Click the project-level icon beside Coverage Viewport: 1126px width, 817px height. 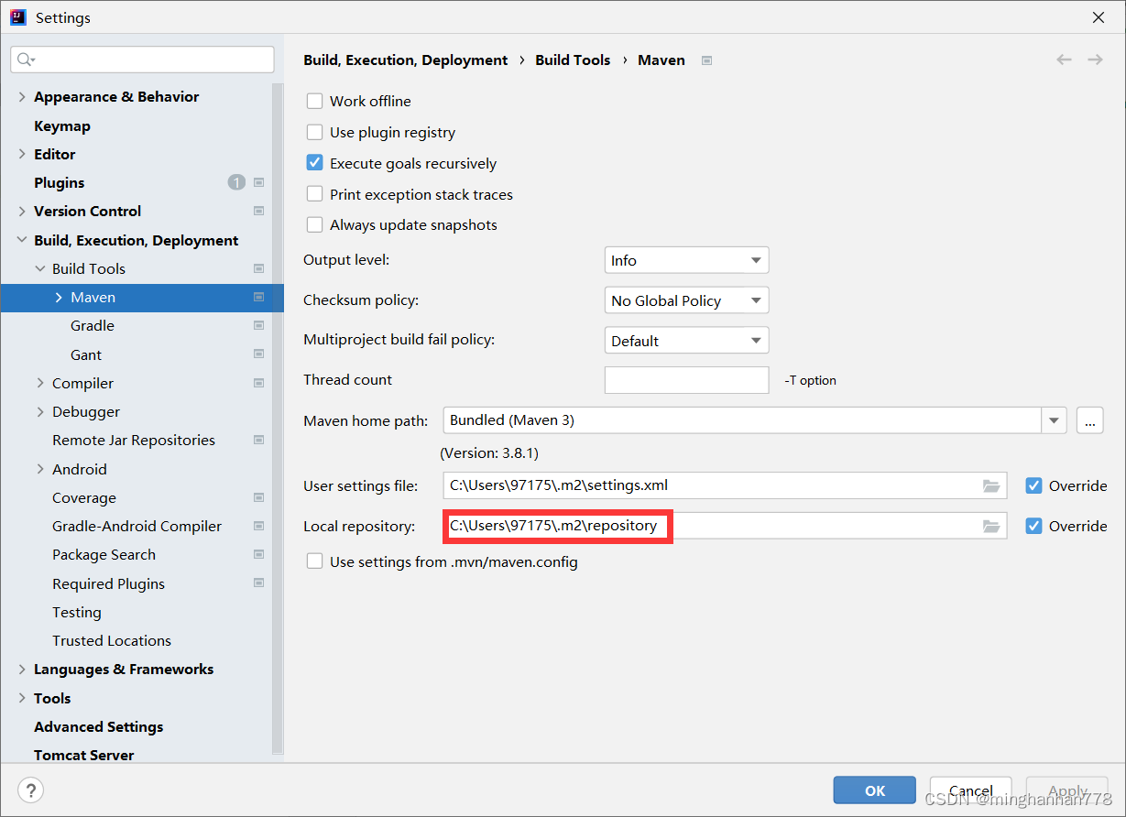click(259, 497)
